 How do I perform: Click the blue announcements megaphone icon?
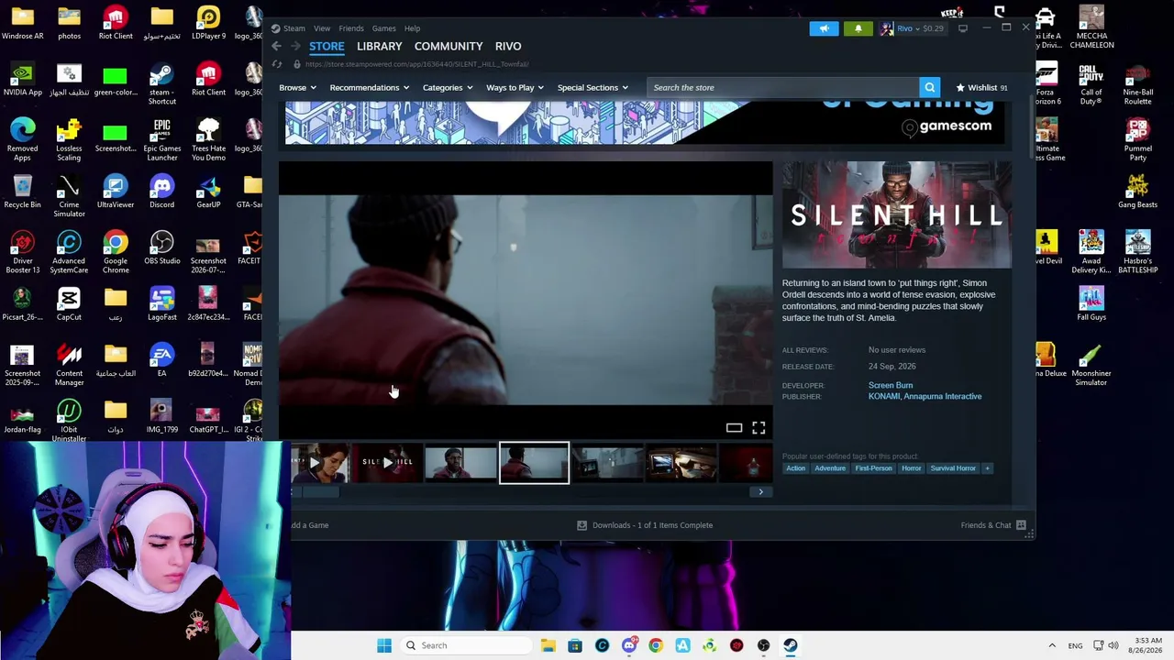[824, 28]
